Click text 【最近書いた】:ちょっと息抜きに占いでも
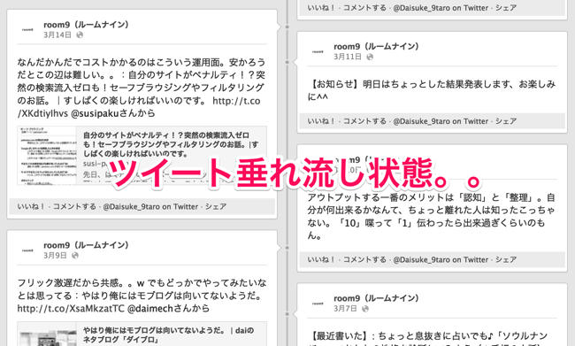The image size is (575, 346). [429, 338]
